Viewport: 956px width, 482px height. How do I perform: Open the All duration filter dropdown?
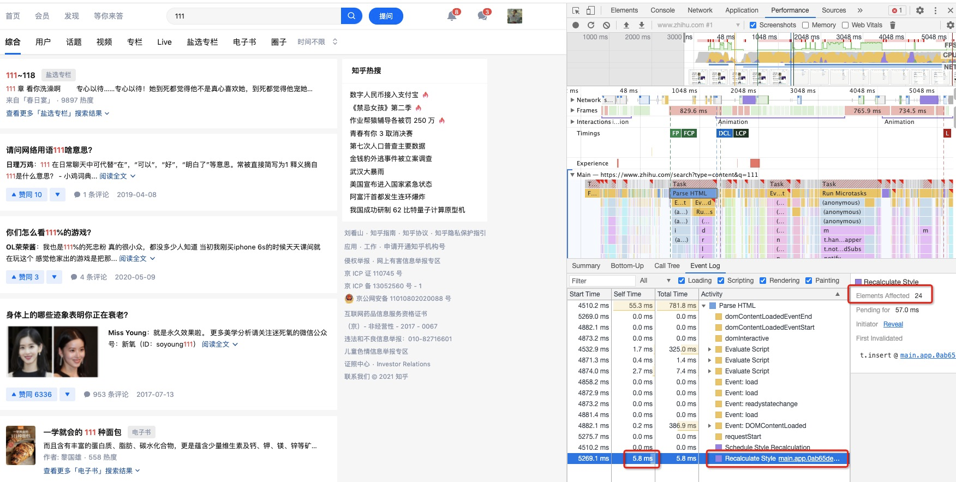tap(655, 281)
